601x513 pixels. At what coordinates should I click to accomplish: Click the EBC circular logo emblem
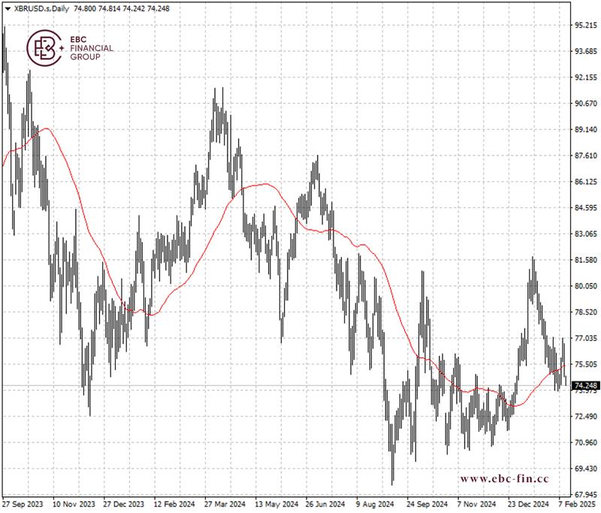tap(44, 48)
